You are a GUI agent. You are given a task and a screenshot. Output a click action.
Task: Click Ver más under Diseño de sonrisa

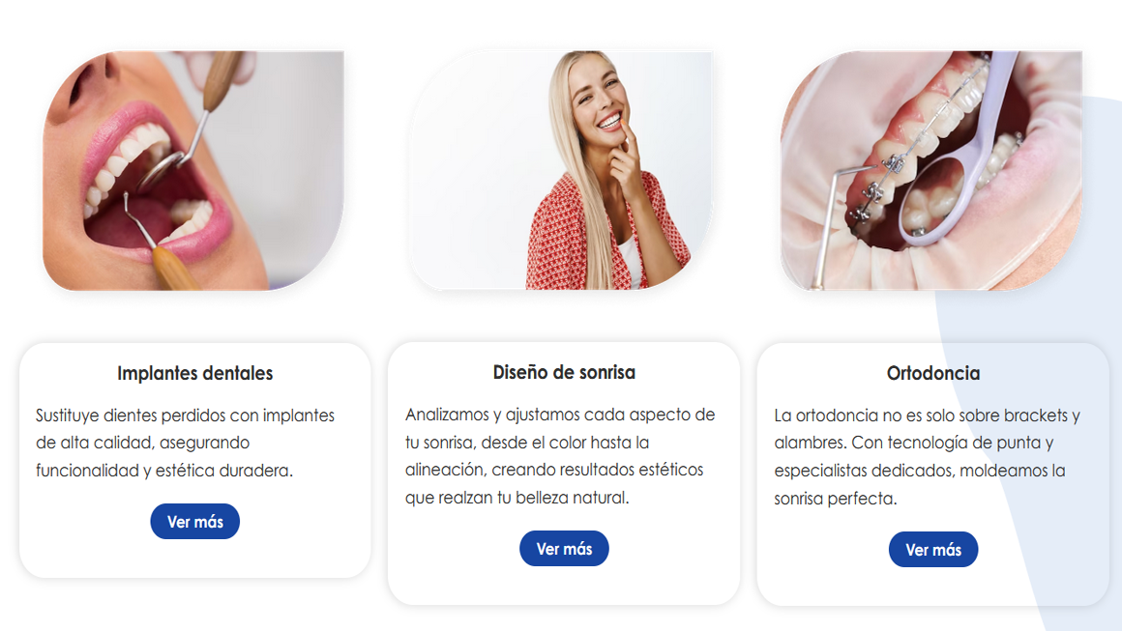pyautogui.click(x=564, y=549)
